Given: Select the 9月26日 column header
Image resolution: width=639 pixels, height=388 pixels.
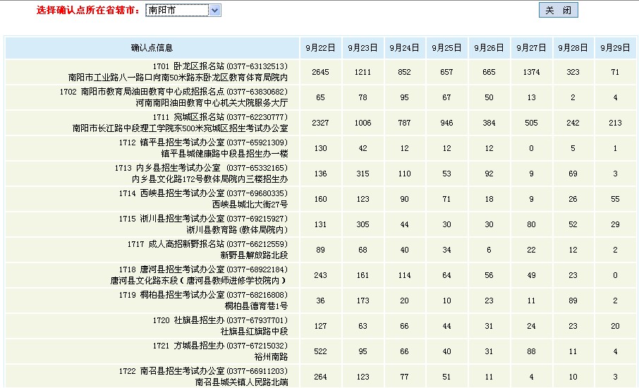Looking at the screenshot, I should click(x=489, y=48).
